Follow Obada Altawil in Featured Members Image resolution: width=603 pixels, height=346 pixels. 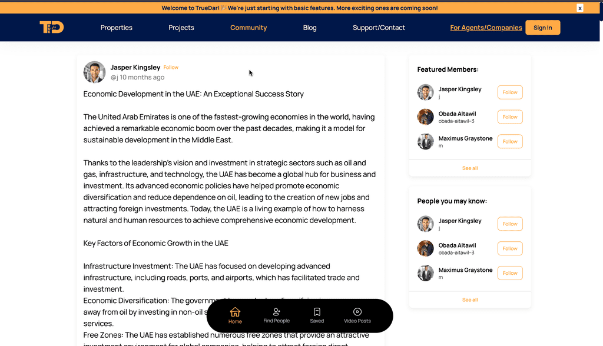pos(510,117)
